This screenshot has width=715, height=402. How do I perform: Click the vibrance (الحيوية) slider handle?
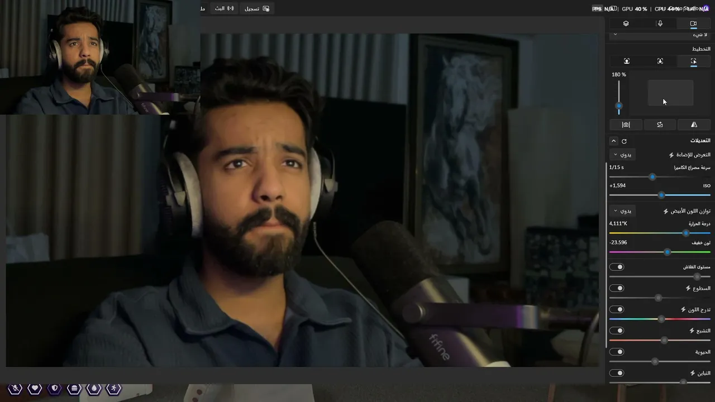click(x=655, y=362)
